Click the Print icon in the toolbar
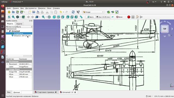The height and width of the screenshot is (98, 174). [42, 12]
